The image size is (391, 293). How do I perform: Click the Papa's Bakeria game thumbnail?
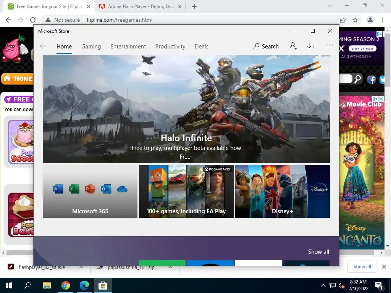21,214
